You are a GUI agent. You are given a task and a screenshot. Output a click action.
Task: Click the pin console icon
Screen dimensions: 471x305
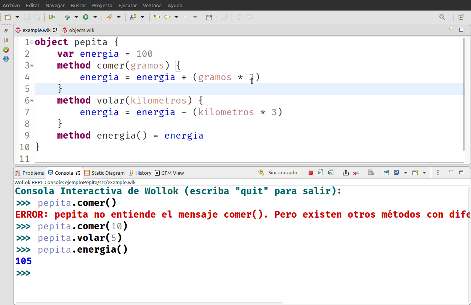[386, 173]
